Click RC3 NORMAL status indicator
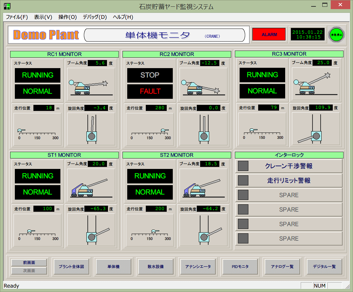This screenshot has height=292, width=353. (262, 91)
